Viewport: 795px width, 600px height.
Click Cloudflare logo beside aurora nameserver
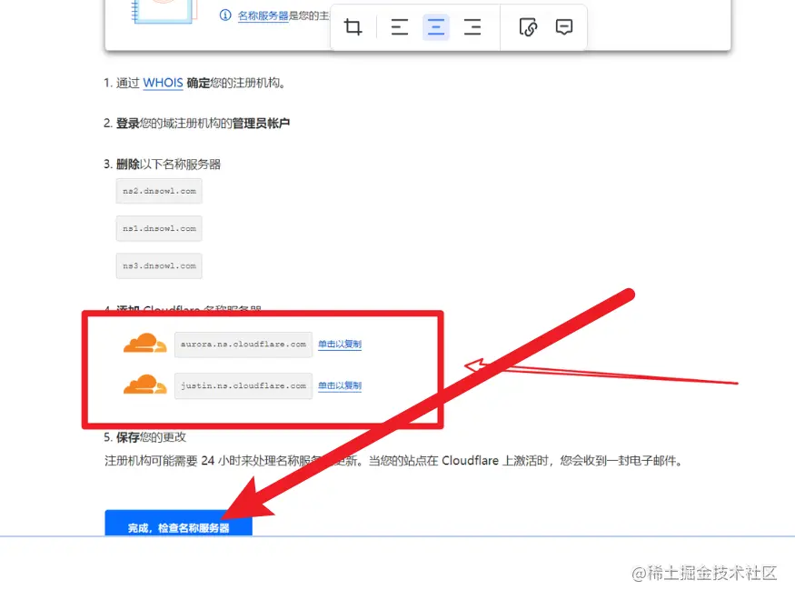pyautogui.click(x=145, y=343)
